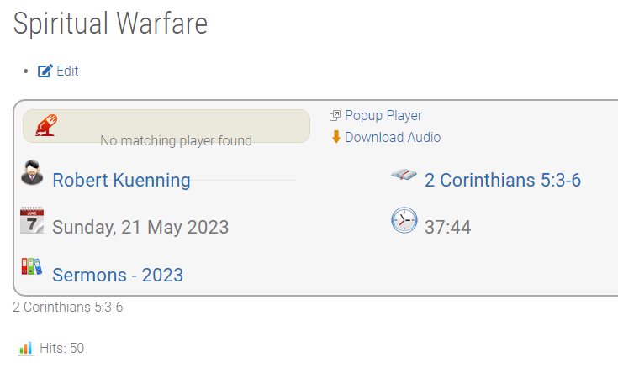Image resolution: width=618 pixels, height=368 pixels.
Task: Click the calendar date icon
Action: 32,220
